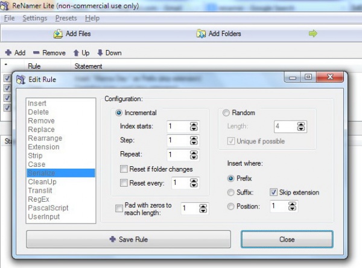Select the Position radio button
Screen dimensions: 362x268
click(x=230, y=206)
